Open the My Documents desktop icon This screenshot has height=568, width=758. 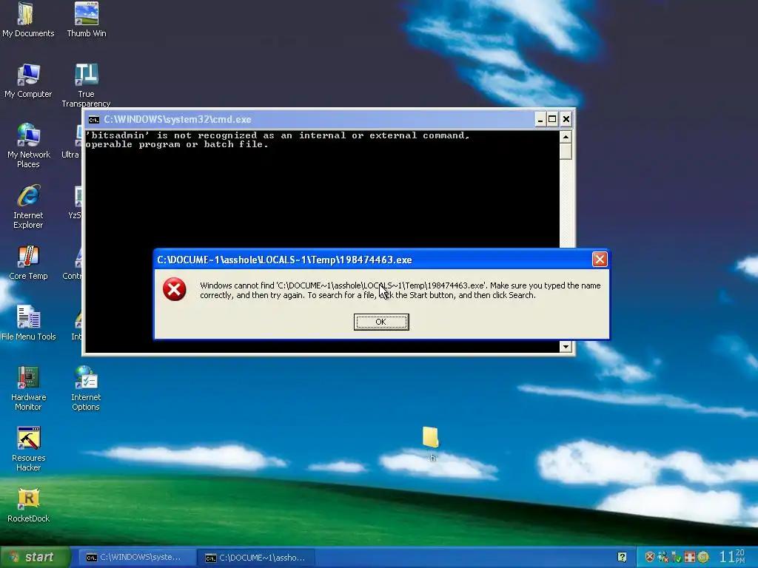pos(28,20)
